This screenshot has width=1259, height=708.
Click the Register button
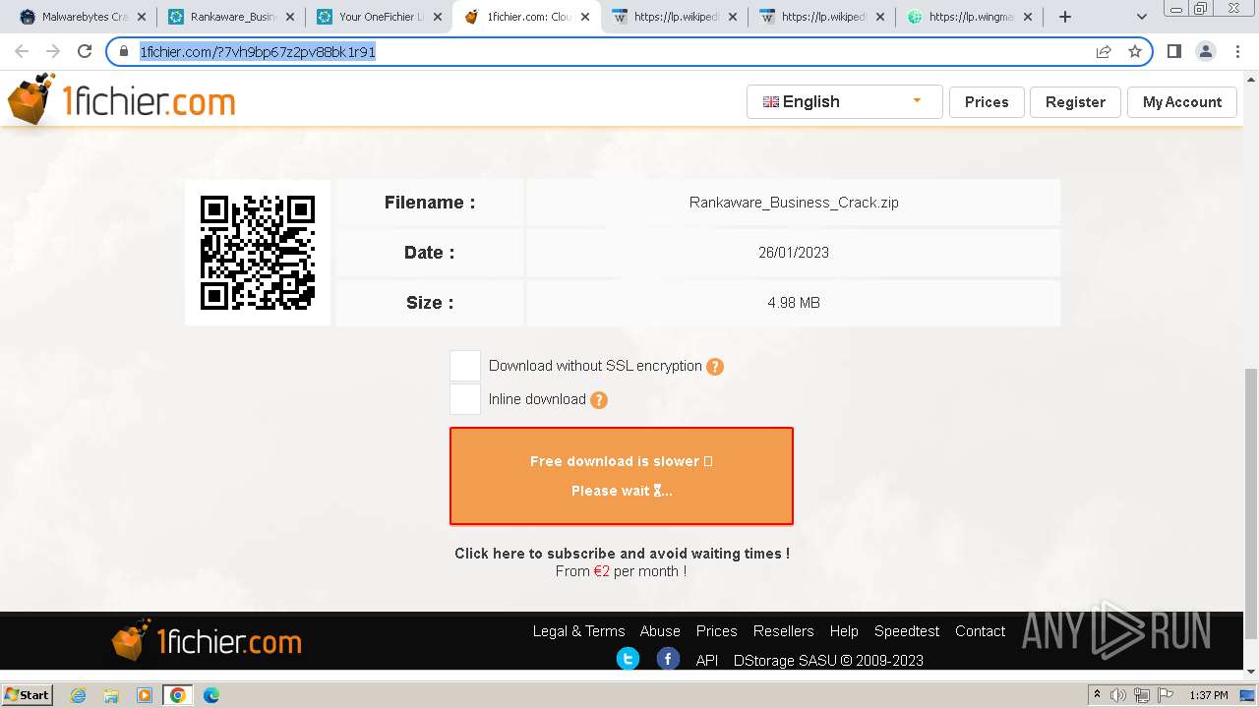pos(1075,101)
